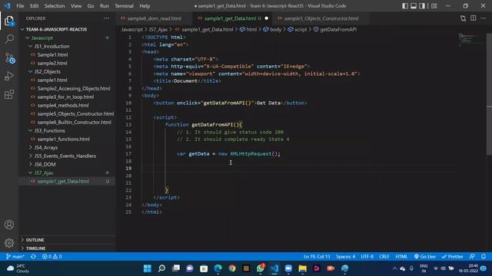
Task: Open the Edit menu
Action: click(34, 6)
